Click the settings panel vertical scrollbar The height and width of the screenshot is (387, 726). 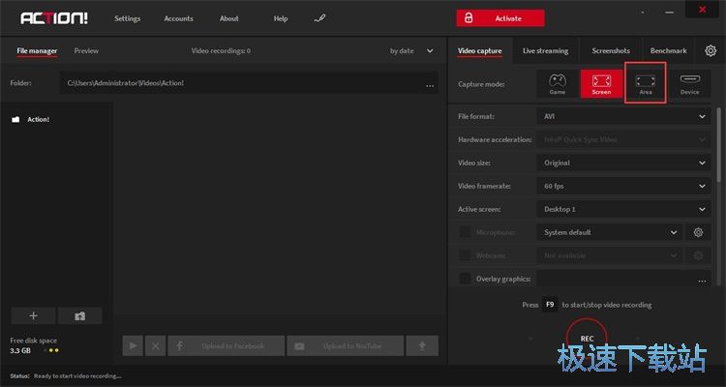[x=718, y=144]
